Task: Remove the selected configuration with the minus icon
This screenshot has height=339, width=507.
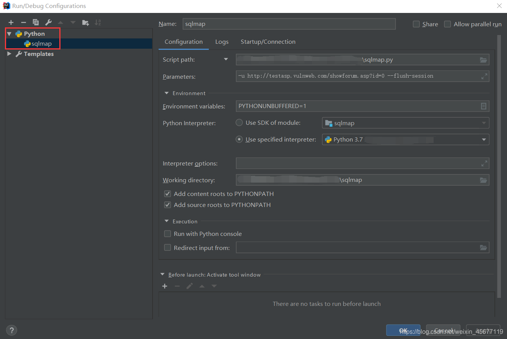Action: pos(23,22)
